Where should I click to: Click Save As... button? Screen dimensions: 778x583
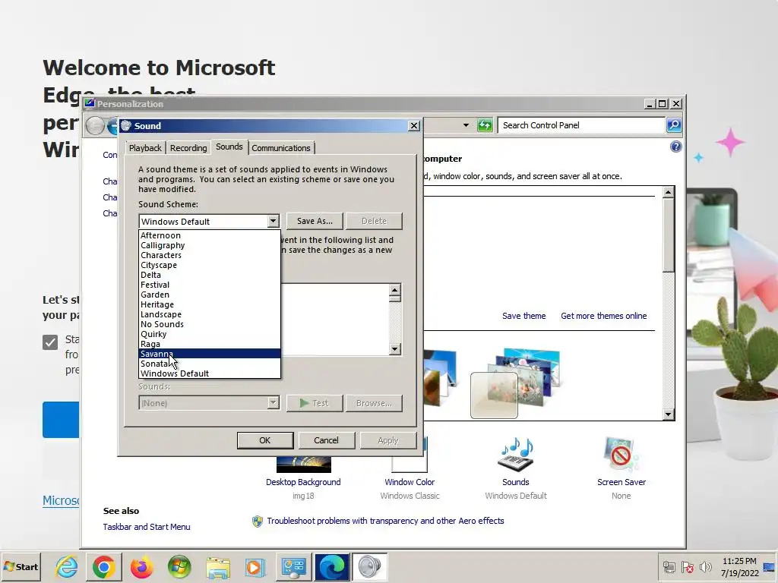(x=315, y=221)
